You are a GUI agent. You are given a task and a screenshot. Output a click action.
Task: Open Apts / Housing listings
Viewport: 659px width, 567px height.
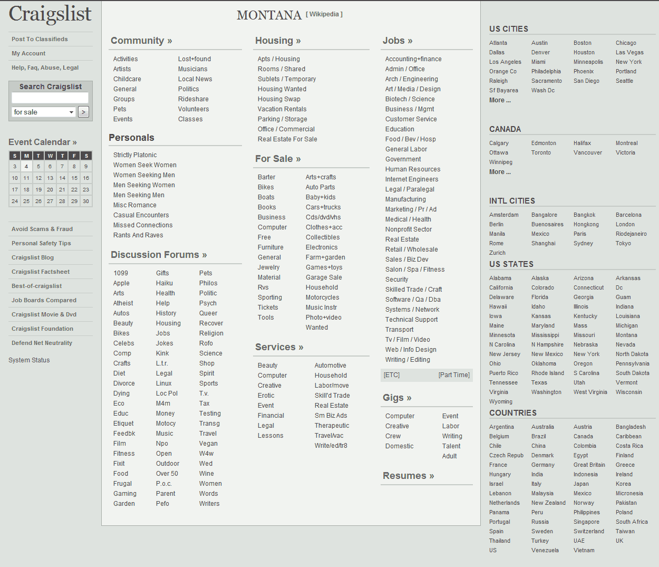coord(279,59)
